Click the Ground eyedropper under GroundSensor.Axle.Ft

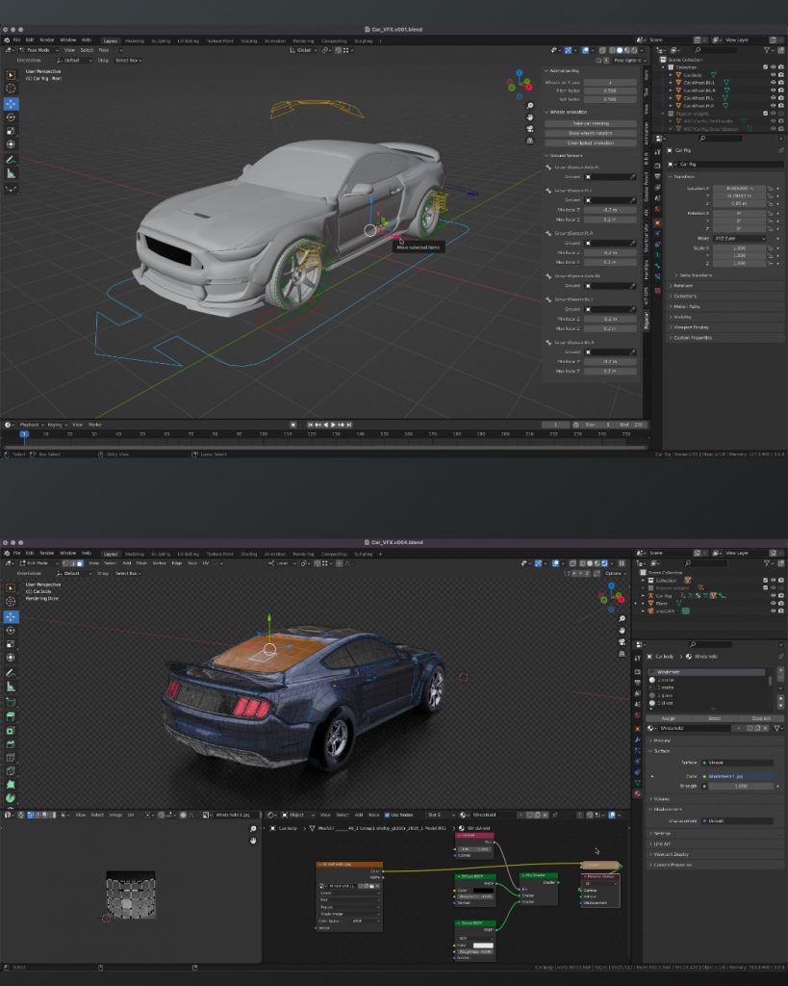tap(632, 177)
